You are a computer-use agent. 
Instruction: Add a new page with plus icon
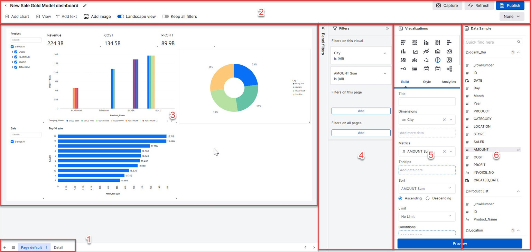tap(5, 247)
